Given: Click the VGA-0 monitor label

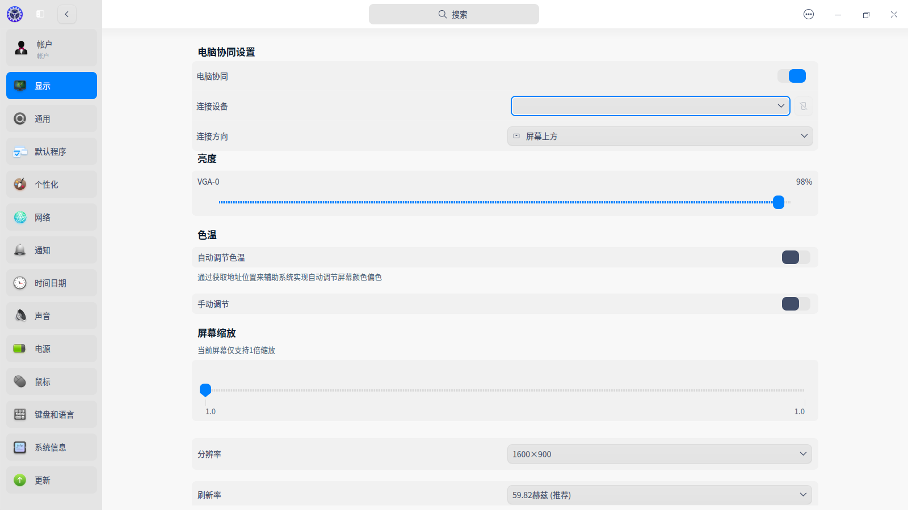Looking at the screenshot, I should (x=208, y=182).
